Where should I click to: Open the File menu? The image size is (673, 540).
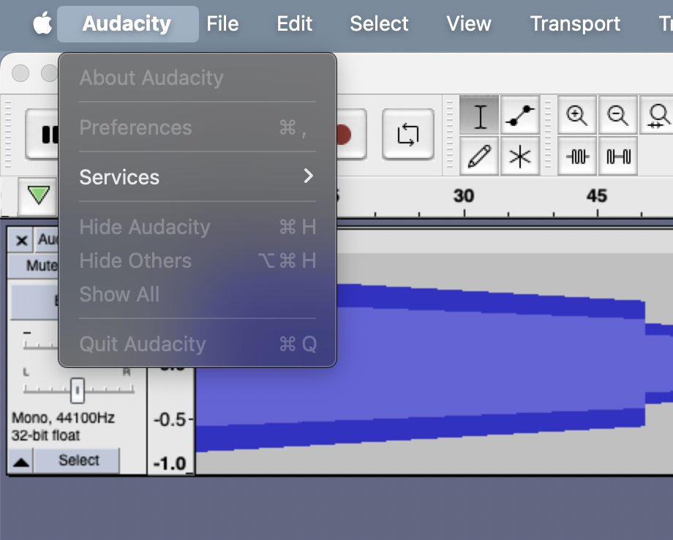pos(222,23)
